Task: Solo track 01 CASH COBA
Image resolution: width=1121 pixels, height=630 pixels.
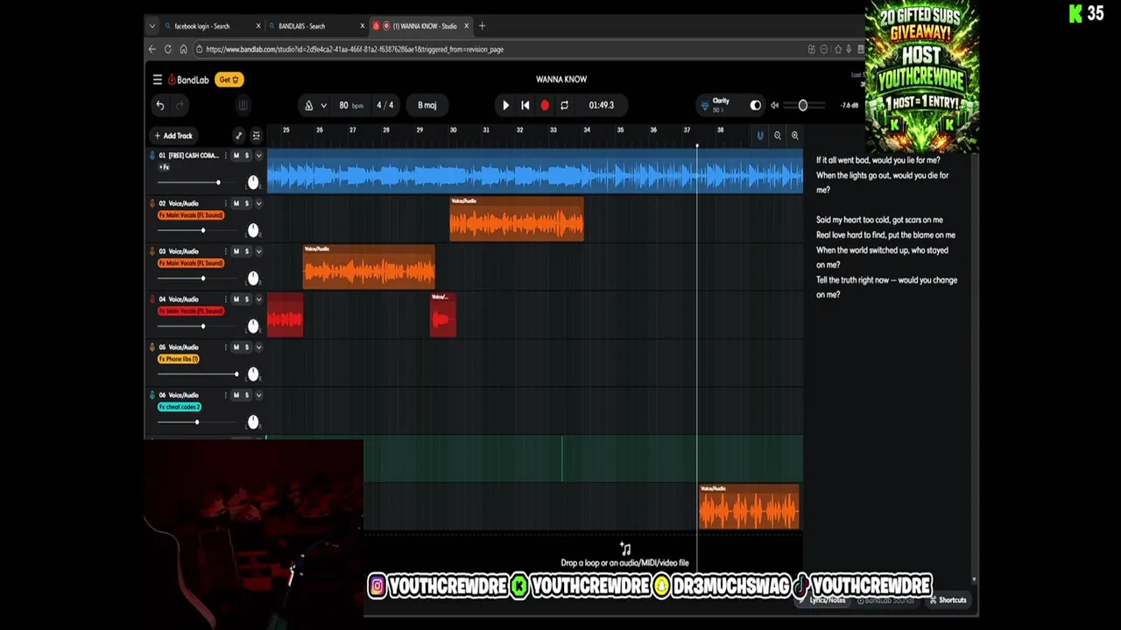Action: pos(246,156)
